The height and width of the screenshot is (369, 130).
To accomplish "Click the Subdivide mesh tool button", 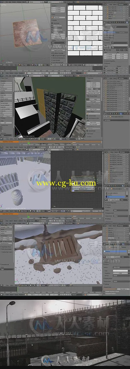I will pos(6,107).
